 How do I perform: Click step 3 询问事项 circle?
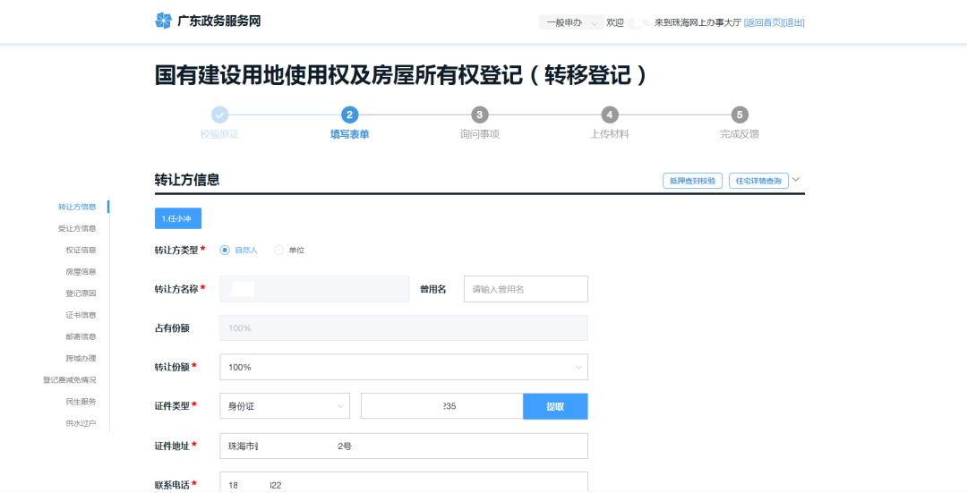pyautogui.click(x=480, y=115)
